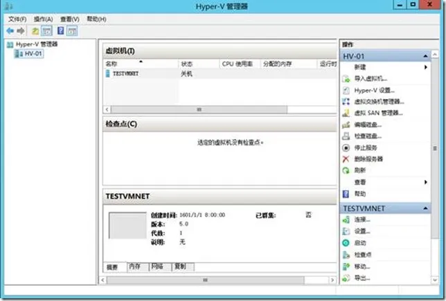This screenshot has height=301, width=446.
Task: Collapse the HV-01 actions section arrow
Action: coord(425,56)
